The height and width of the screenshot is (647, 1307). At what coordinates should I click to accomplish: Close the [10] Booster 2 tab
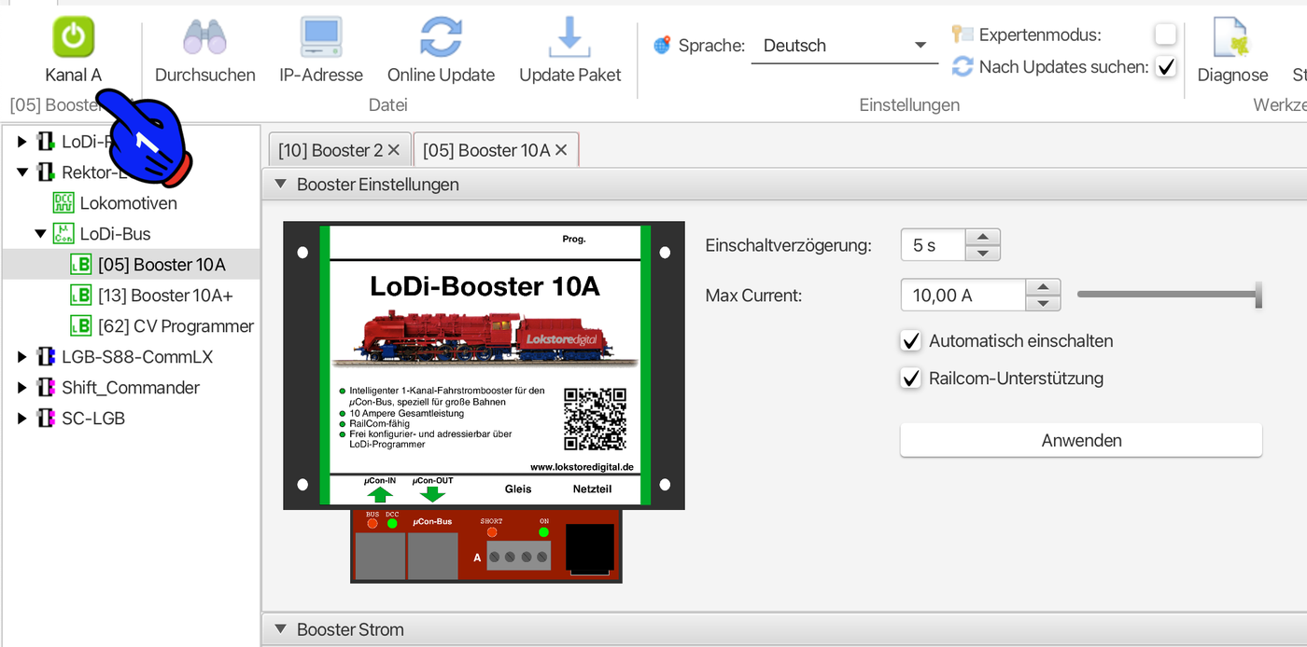[x=394, y=150]
